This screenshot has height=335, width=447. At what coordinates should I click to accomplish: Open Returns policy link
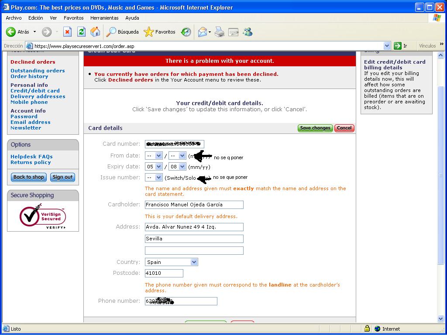point(31,162)
